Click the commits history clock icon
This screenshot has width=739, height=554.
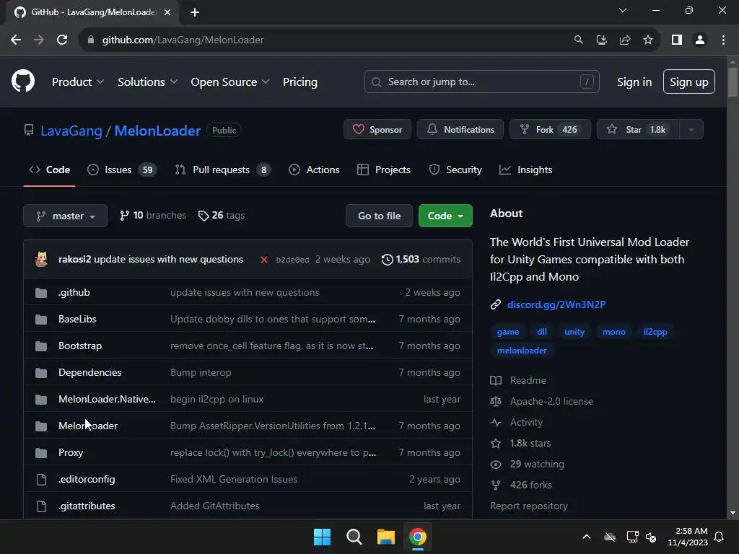click(x=387, y=260)
